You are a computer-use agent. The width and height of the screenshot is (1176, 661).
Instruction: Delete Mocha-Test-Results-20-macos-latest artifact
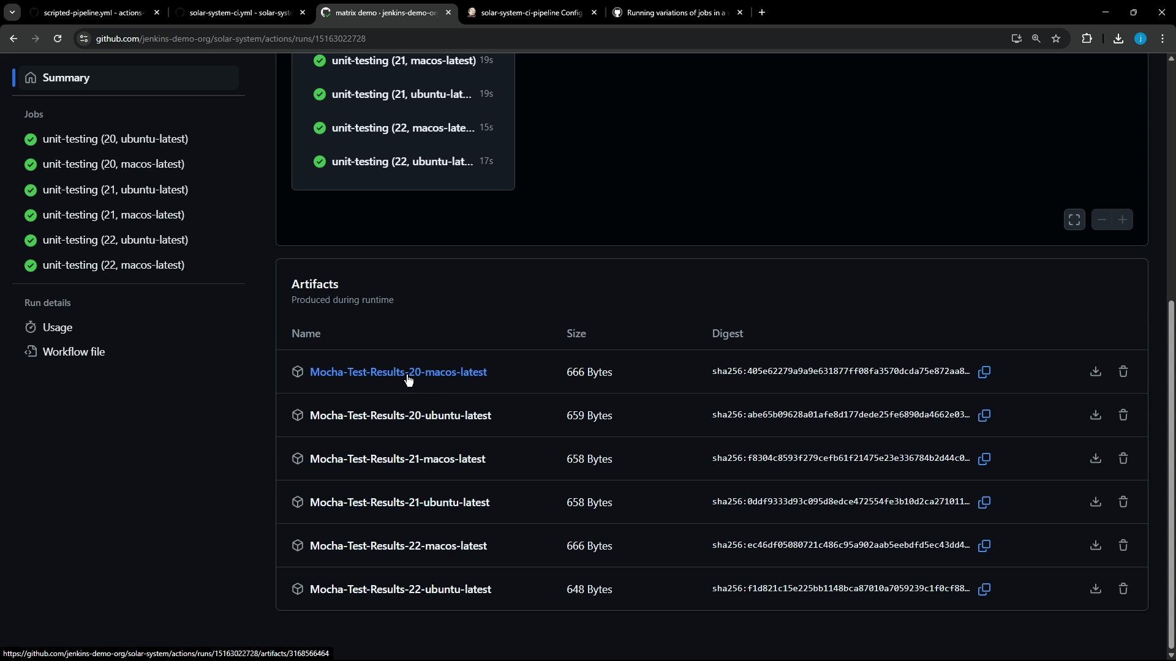point(1123,372)
